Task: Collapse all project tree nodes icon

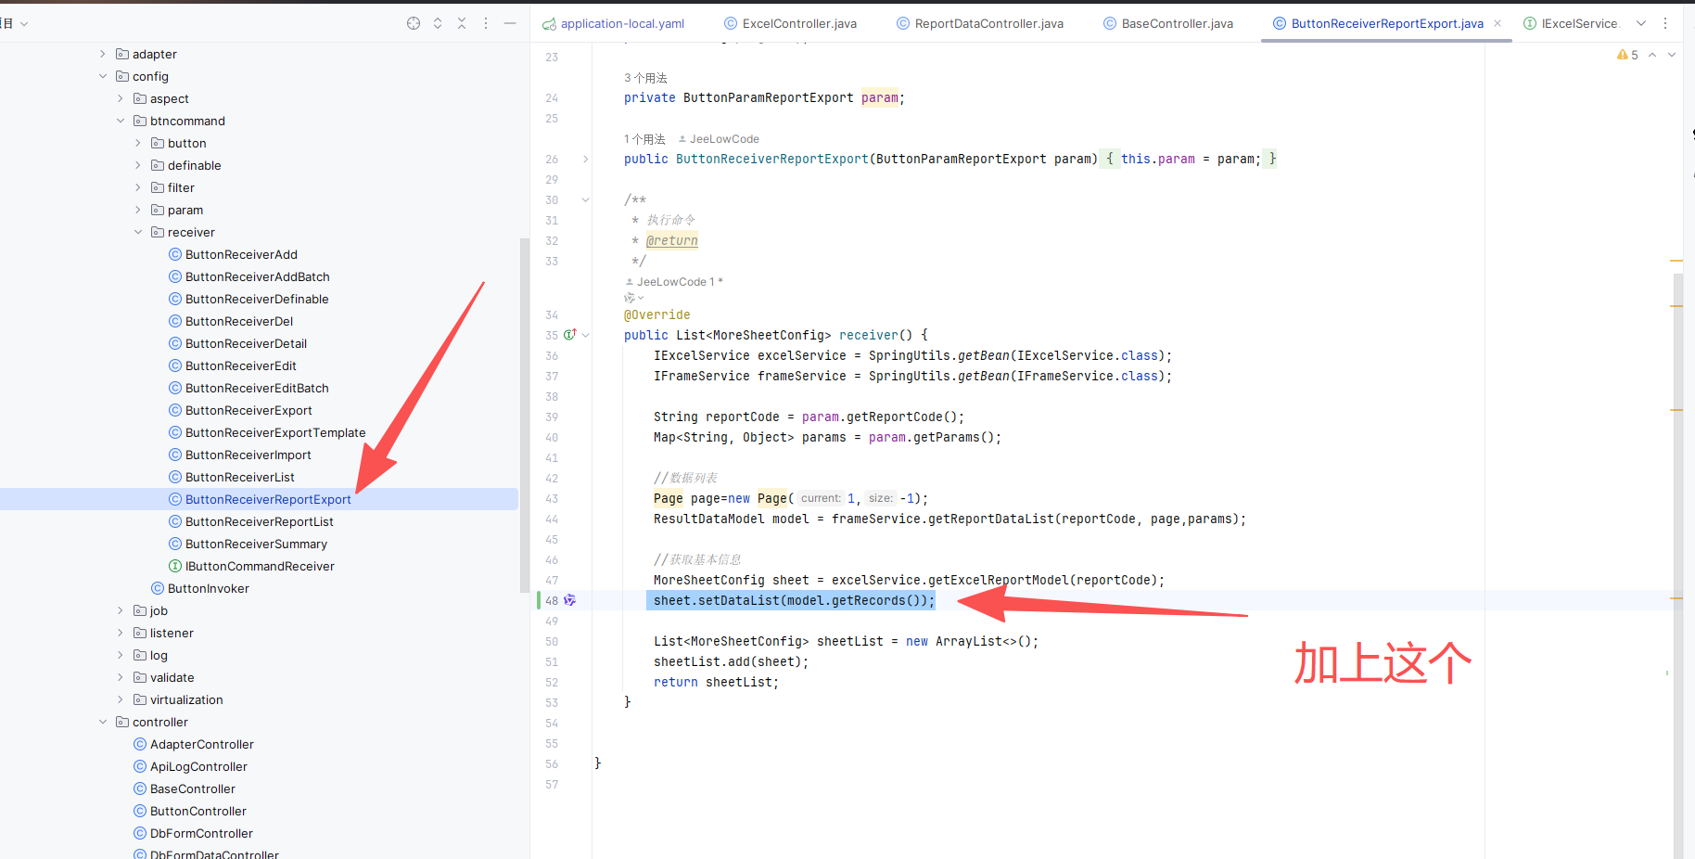Action: pyautogui.click(x=462, y=23)
